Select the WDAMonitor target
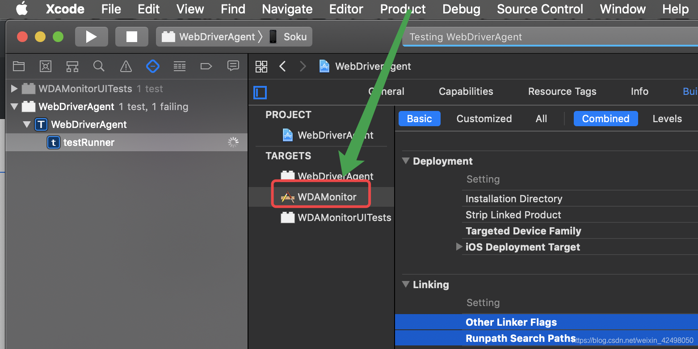This screenshot has height=349, width=698. coord(319,197)
